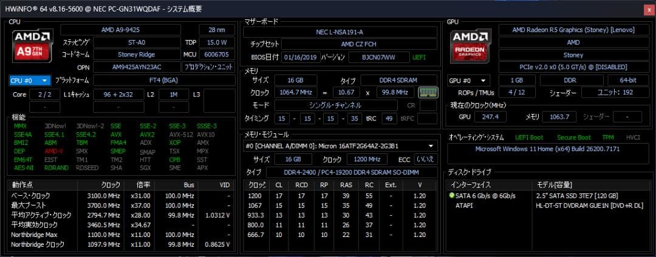Click the PCIe v2.0 x0 interface field
The width and height of the screenshot is (656, 257).
click(x=573, y=67)
